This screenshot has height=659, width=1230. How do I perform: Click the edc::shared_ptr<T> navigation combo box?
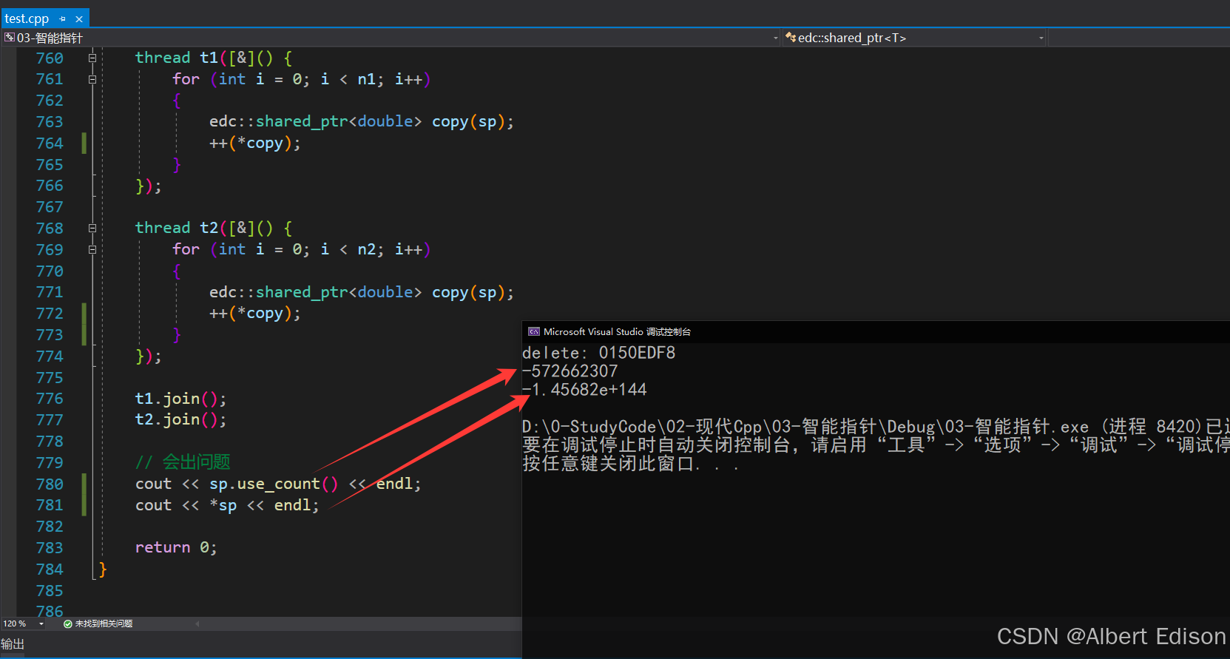(915, 38)
